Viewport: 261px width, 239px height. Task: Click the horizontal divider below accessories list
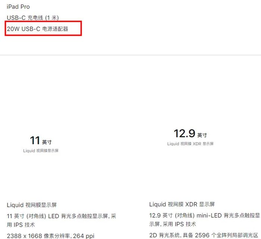tap(130, 55)
